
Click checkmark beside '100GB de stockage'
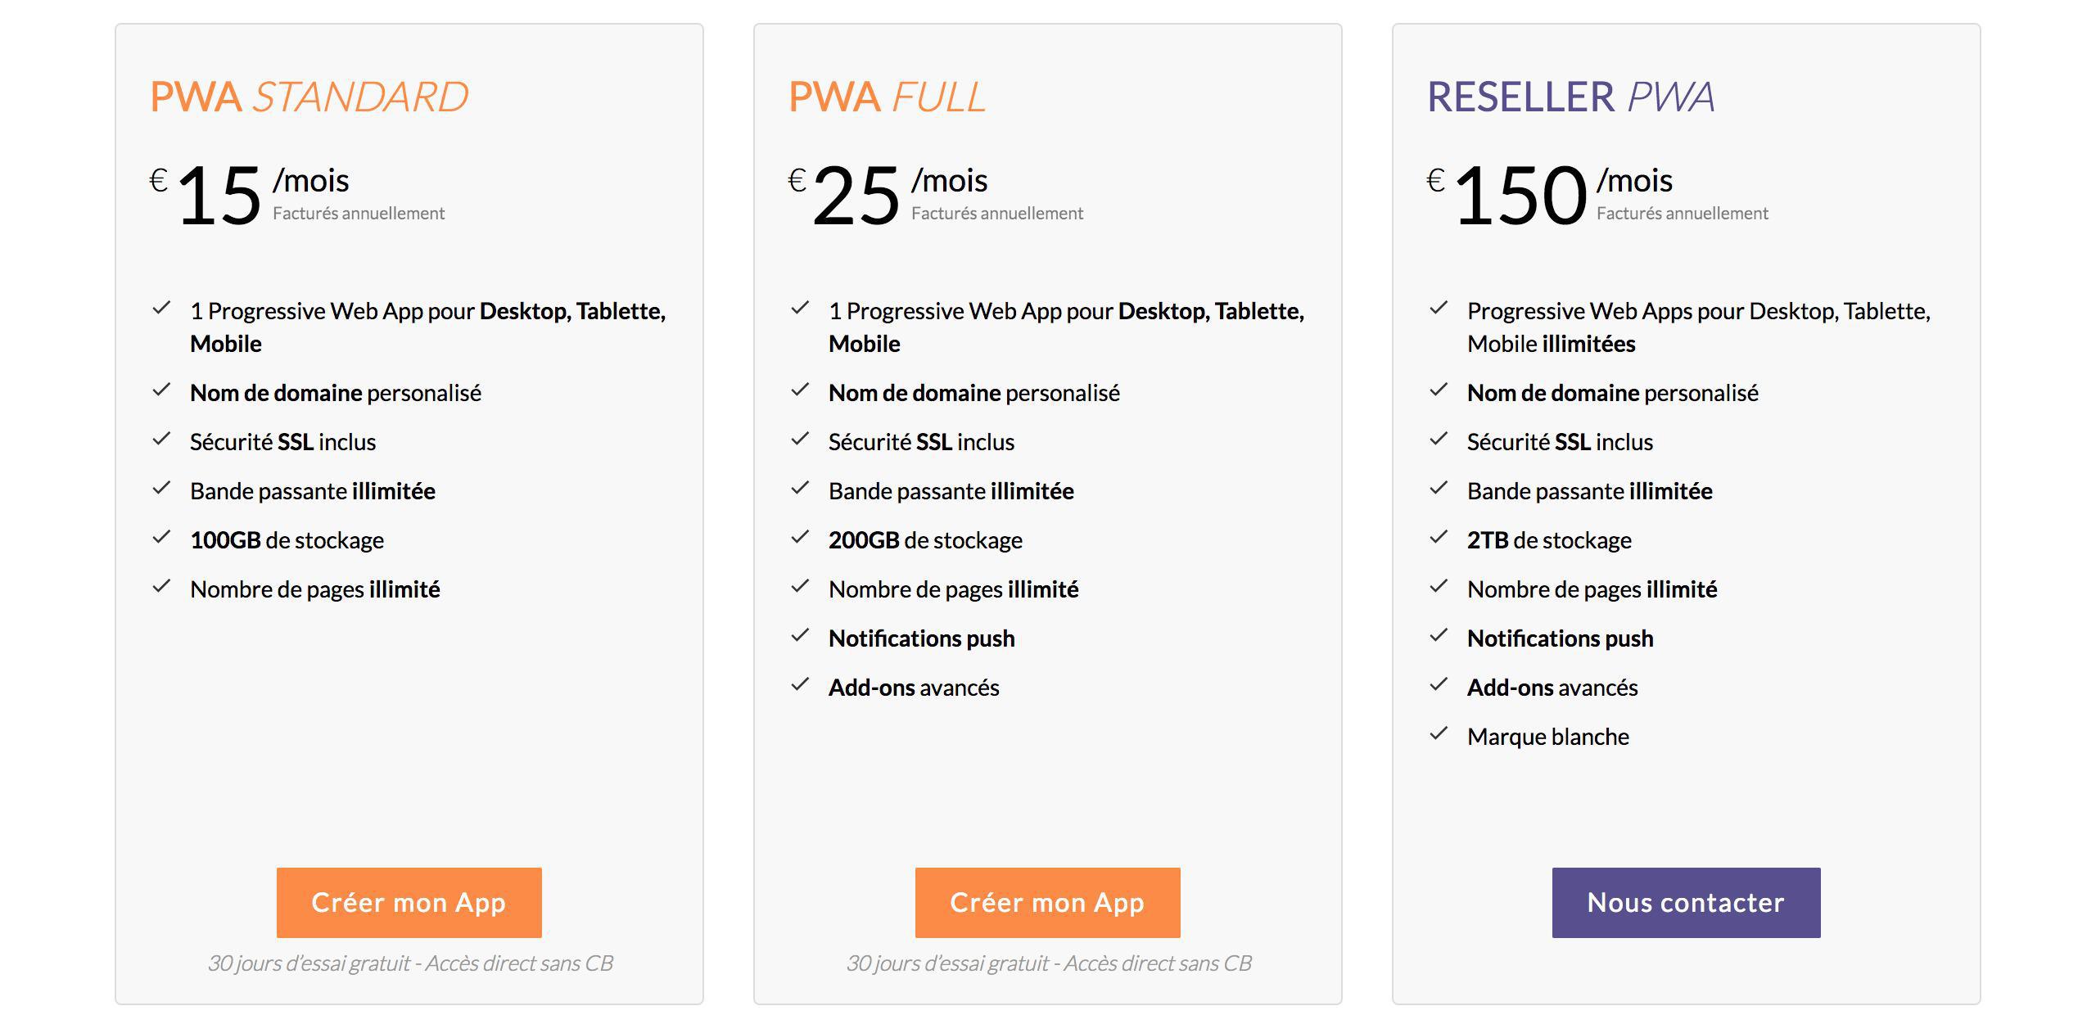point(161,538)
